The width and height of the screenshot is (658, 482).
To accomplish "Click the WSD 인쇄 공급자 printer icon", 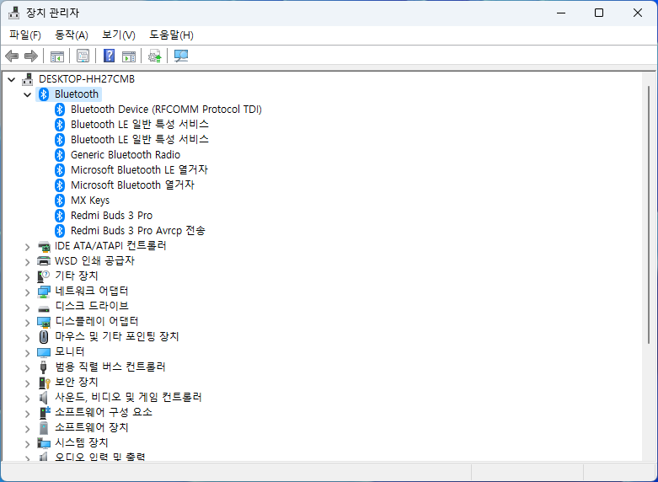I will coord(44,260).
